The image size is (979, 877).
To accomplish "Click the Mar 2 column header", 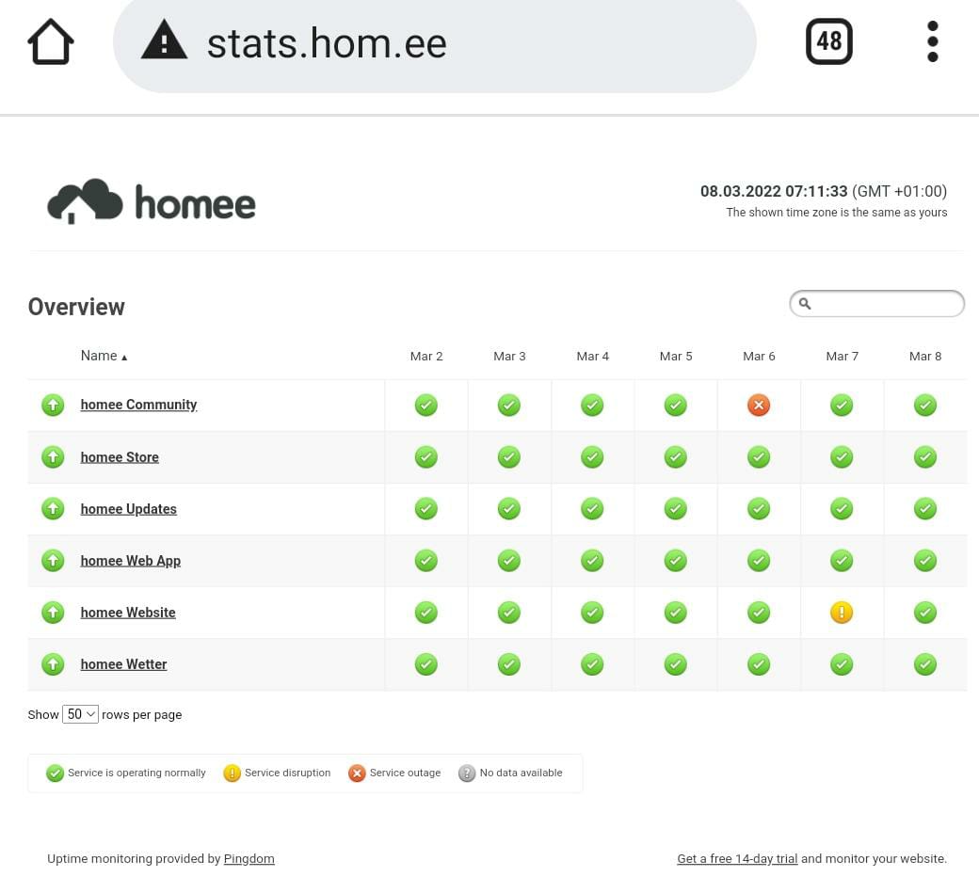I will [x=426, y=357].
